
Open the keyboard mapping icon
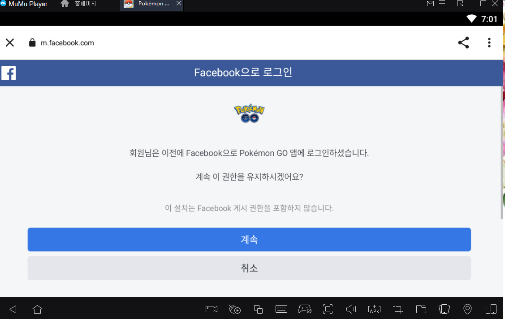pyautogui.click(x=281, y=309)
